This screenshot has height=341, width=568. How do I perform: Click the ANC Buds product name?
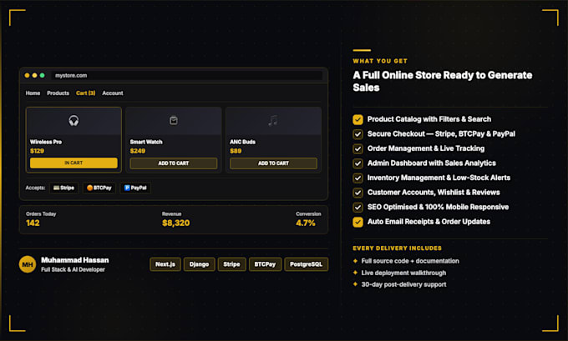tap(242, 142)
